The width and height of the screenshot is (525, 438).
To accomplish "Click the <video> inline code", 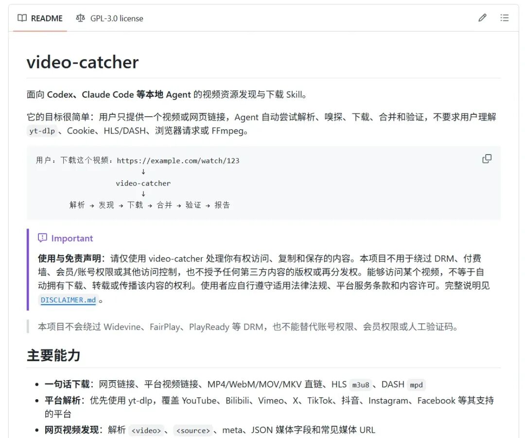I will pyautogui.click(x=146, y=430).
